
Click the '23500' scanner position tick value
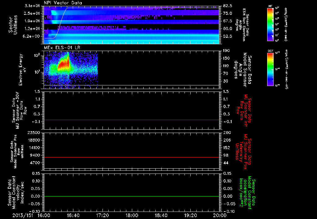33,132
